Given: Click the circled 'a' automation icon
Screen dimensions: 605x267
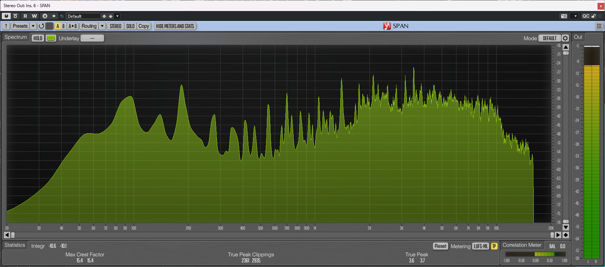Looking at the screenshot, I should coord(45,16).
